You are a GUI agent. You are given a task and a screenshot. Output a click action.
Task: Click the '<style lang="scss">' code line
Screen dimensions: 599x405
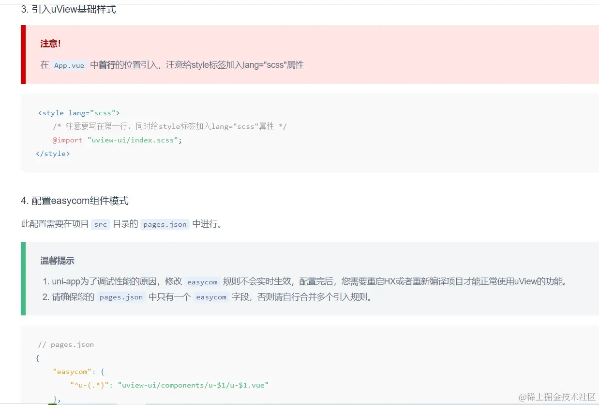79,113
